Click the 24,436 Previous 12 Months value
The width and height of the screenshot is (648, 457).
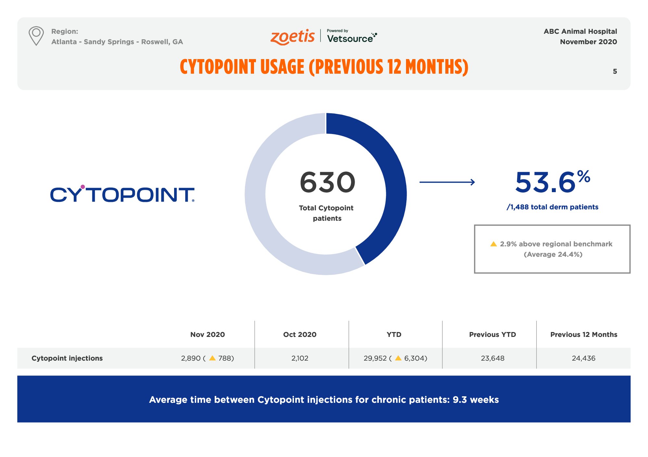[583, 358]
